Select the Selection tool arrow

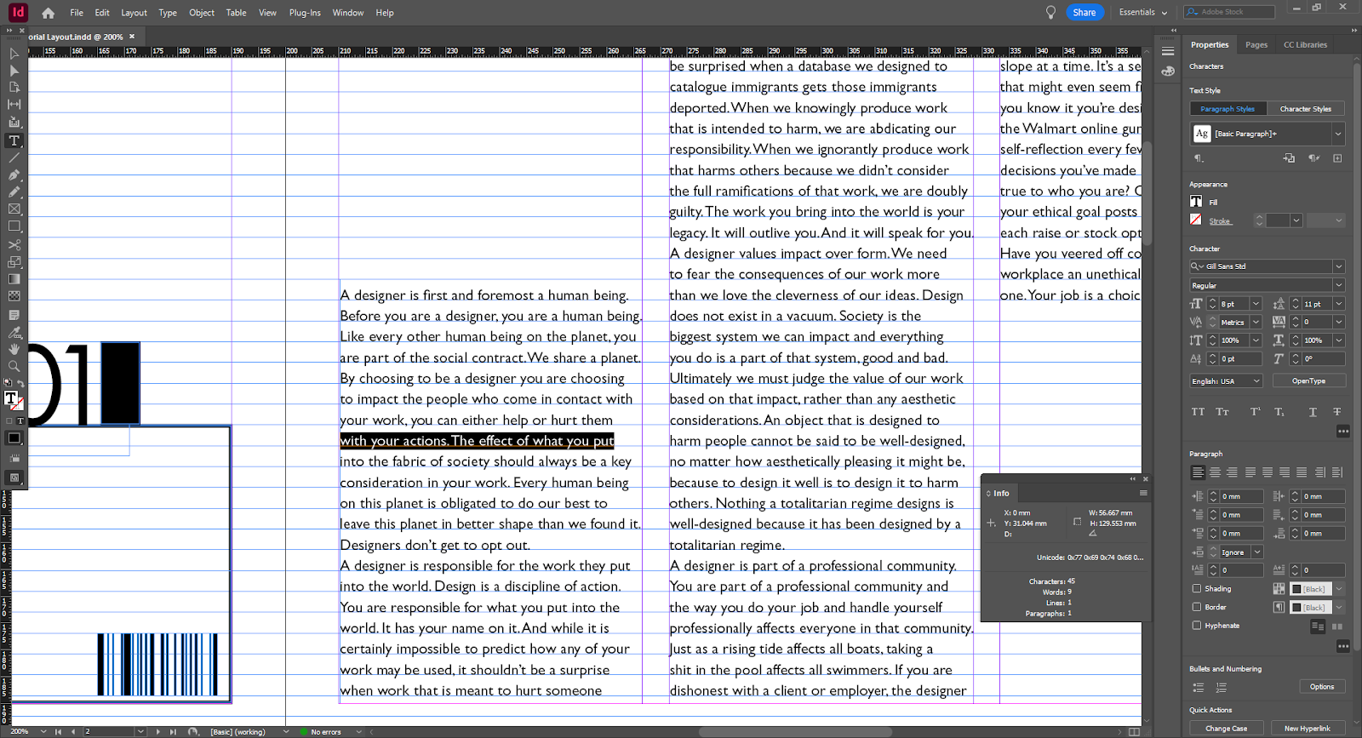click(x=14, y=53)
